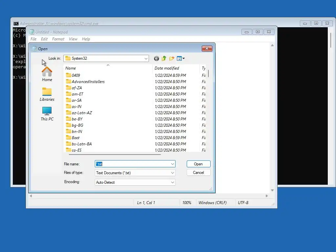Select the az-Latn-AZ folder
The height and width of the screenshot is (252, 336).
tap(79, 113)
